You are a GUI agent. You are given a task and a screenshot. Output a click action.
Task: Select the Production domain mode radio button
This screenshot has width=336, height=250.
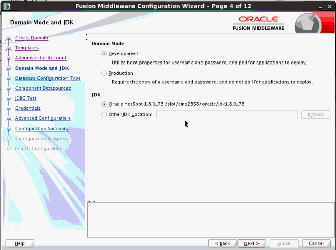click(104, 73)
